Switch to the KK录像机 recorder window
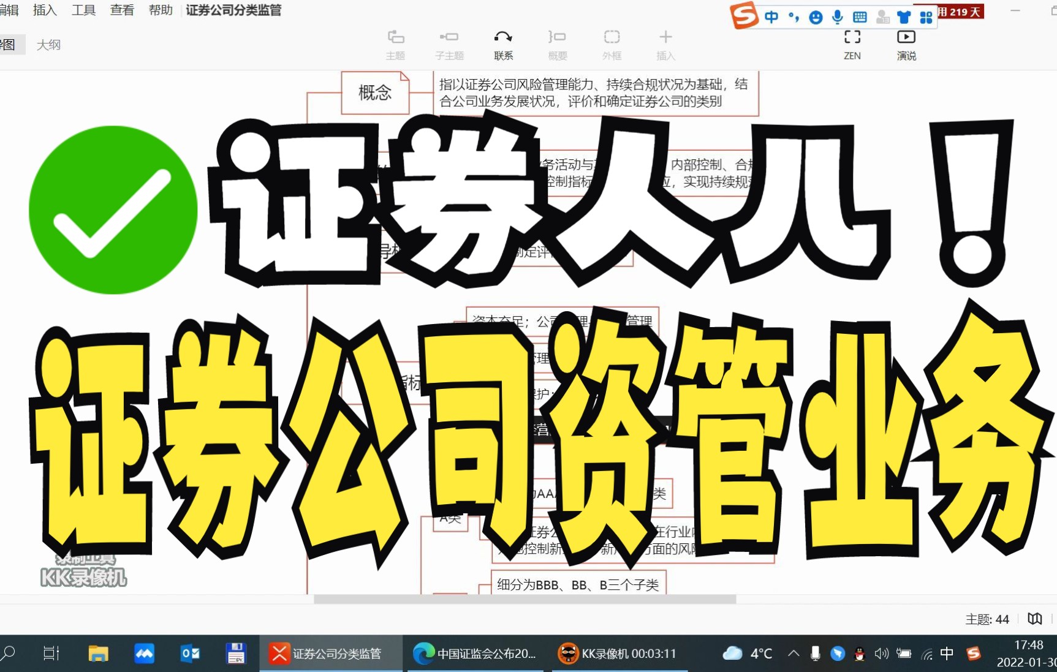 (x=619, y=654)
